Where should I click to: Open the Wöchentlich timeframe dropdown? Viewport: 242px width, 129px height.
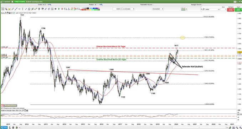(x=158, y=9)
